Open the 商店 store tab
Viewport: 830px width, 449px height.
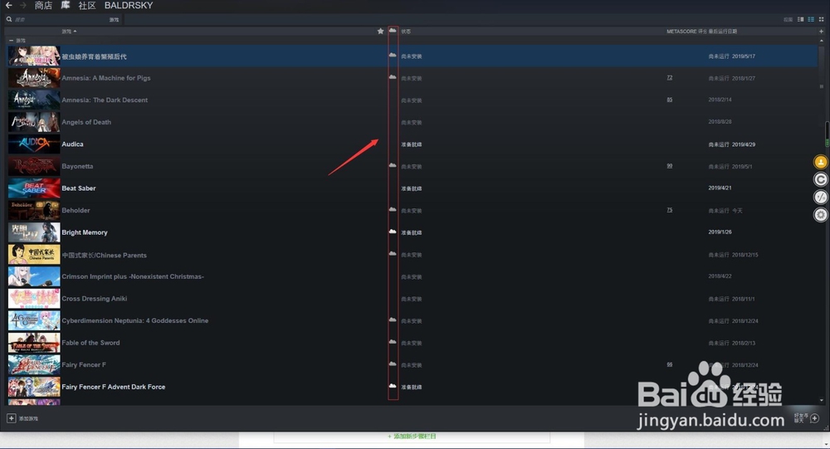[43, 5]
